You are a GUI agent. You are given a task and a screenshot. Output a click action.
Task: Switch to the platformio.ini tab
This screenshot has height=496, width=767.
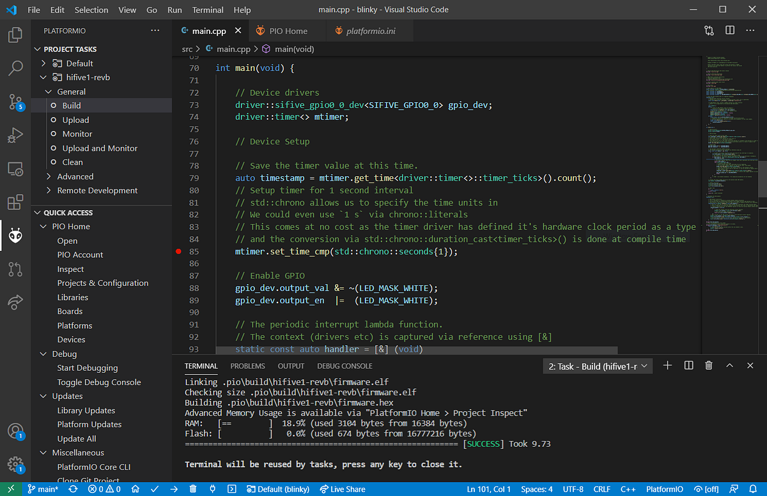pos(369,30)
